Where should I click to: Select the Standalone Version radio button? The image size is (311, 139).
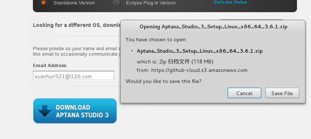pyautogui.click(x=43, y=3)
